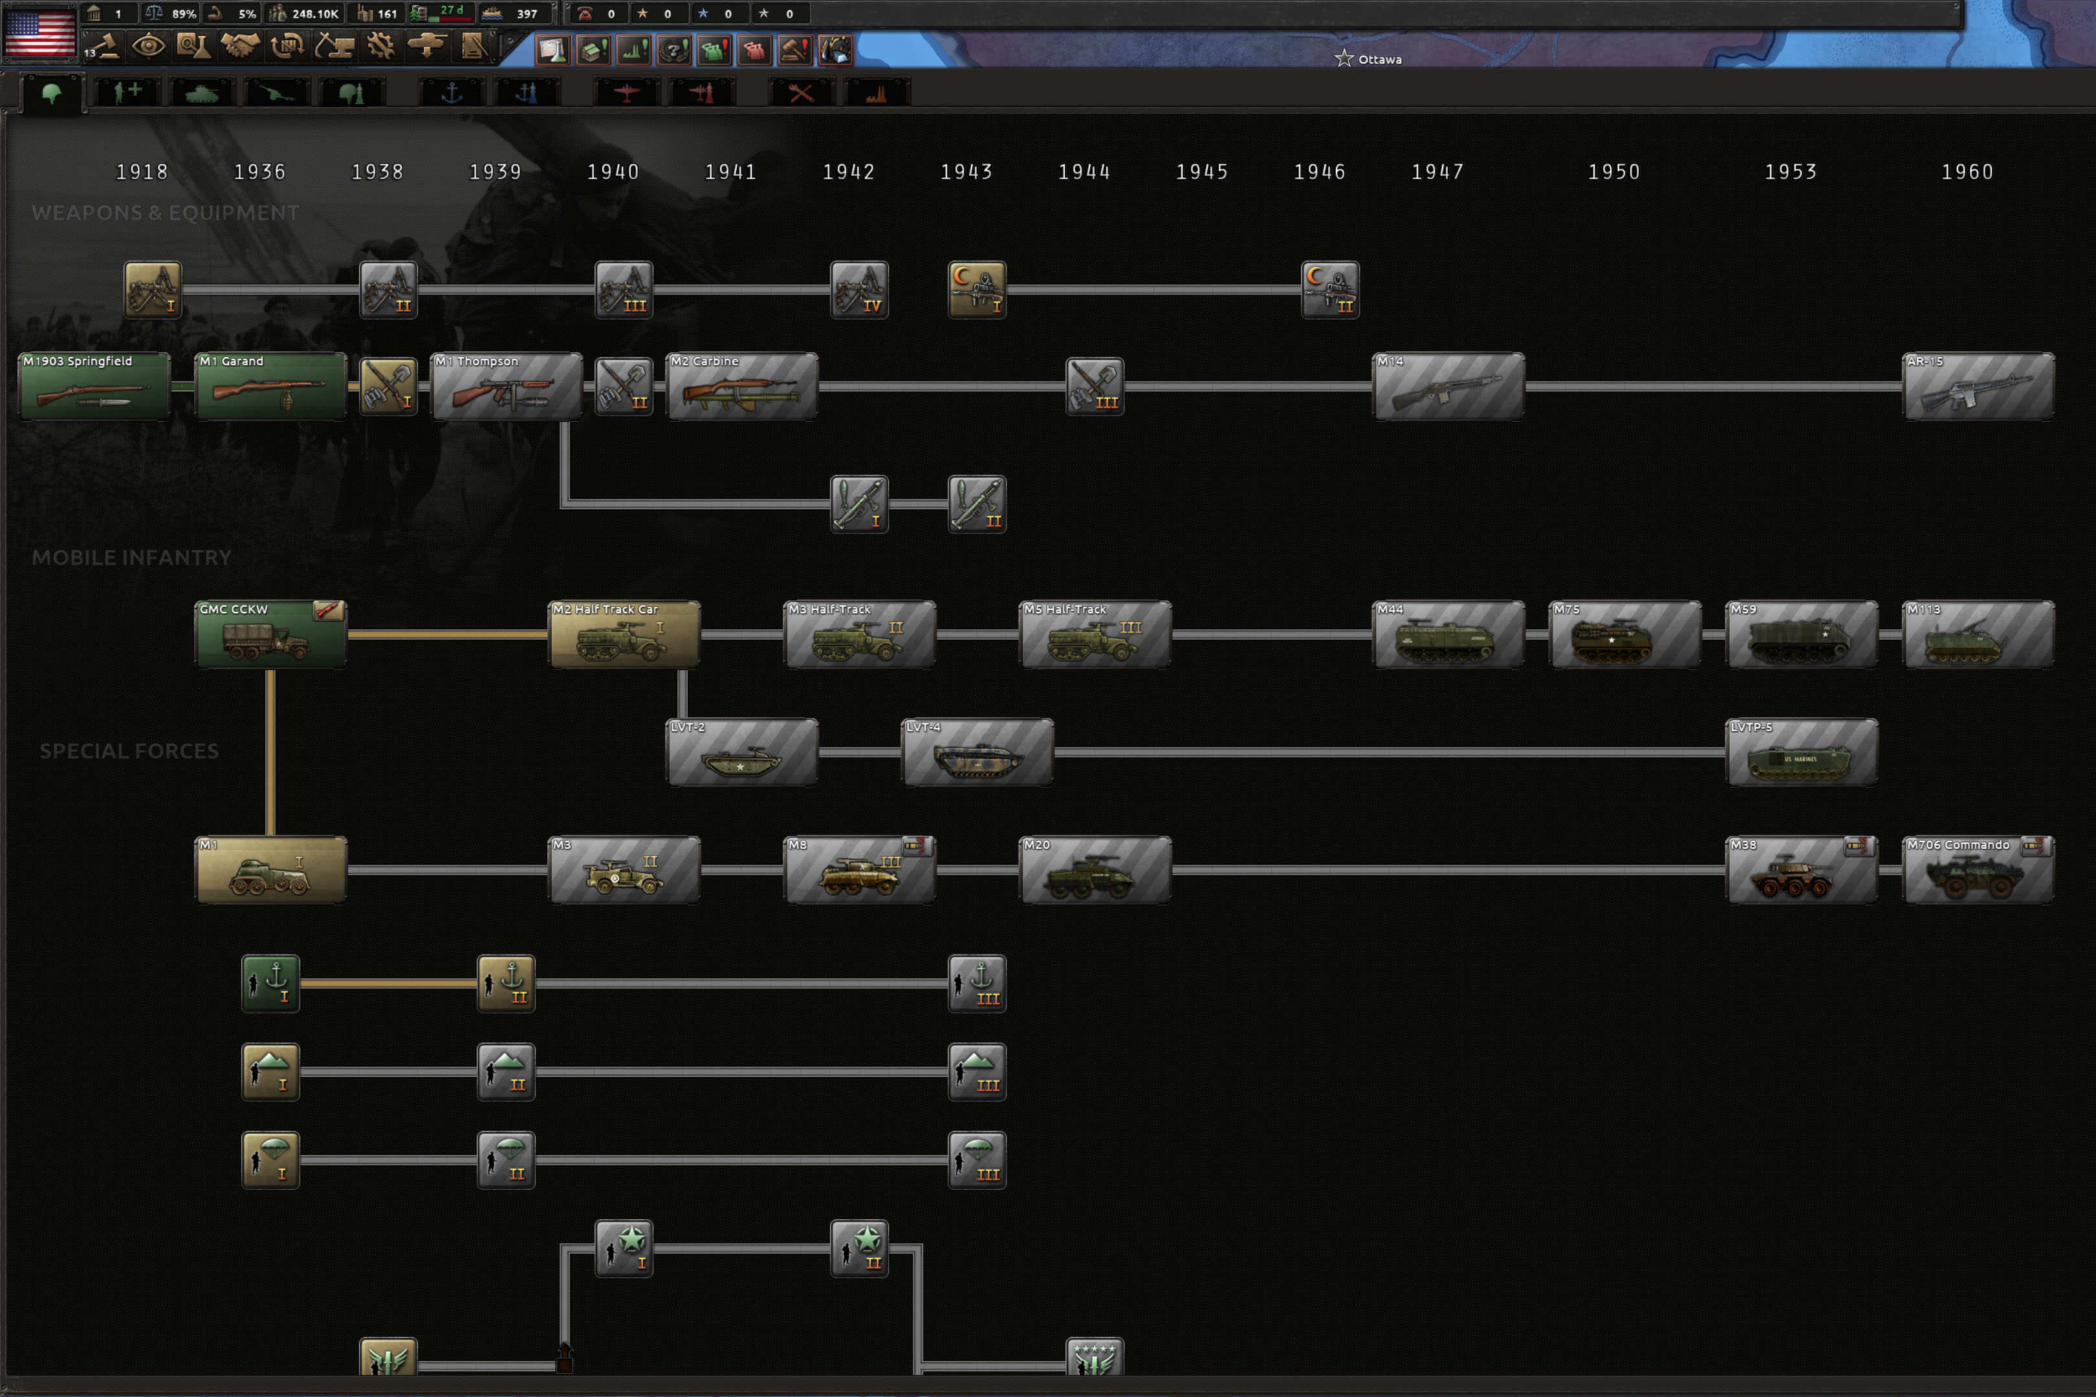Open the Research flask icon
Image resolution: width=2096 pixels, height=1397 pixels.
[193, 47]
